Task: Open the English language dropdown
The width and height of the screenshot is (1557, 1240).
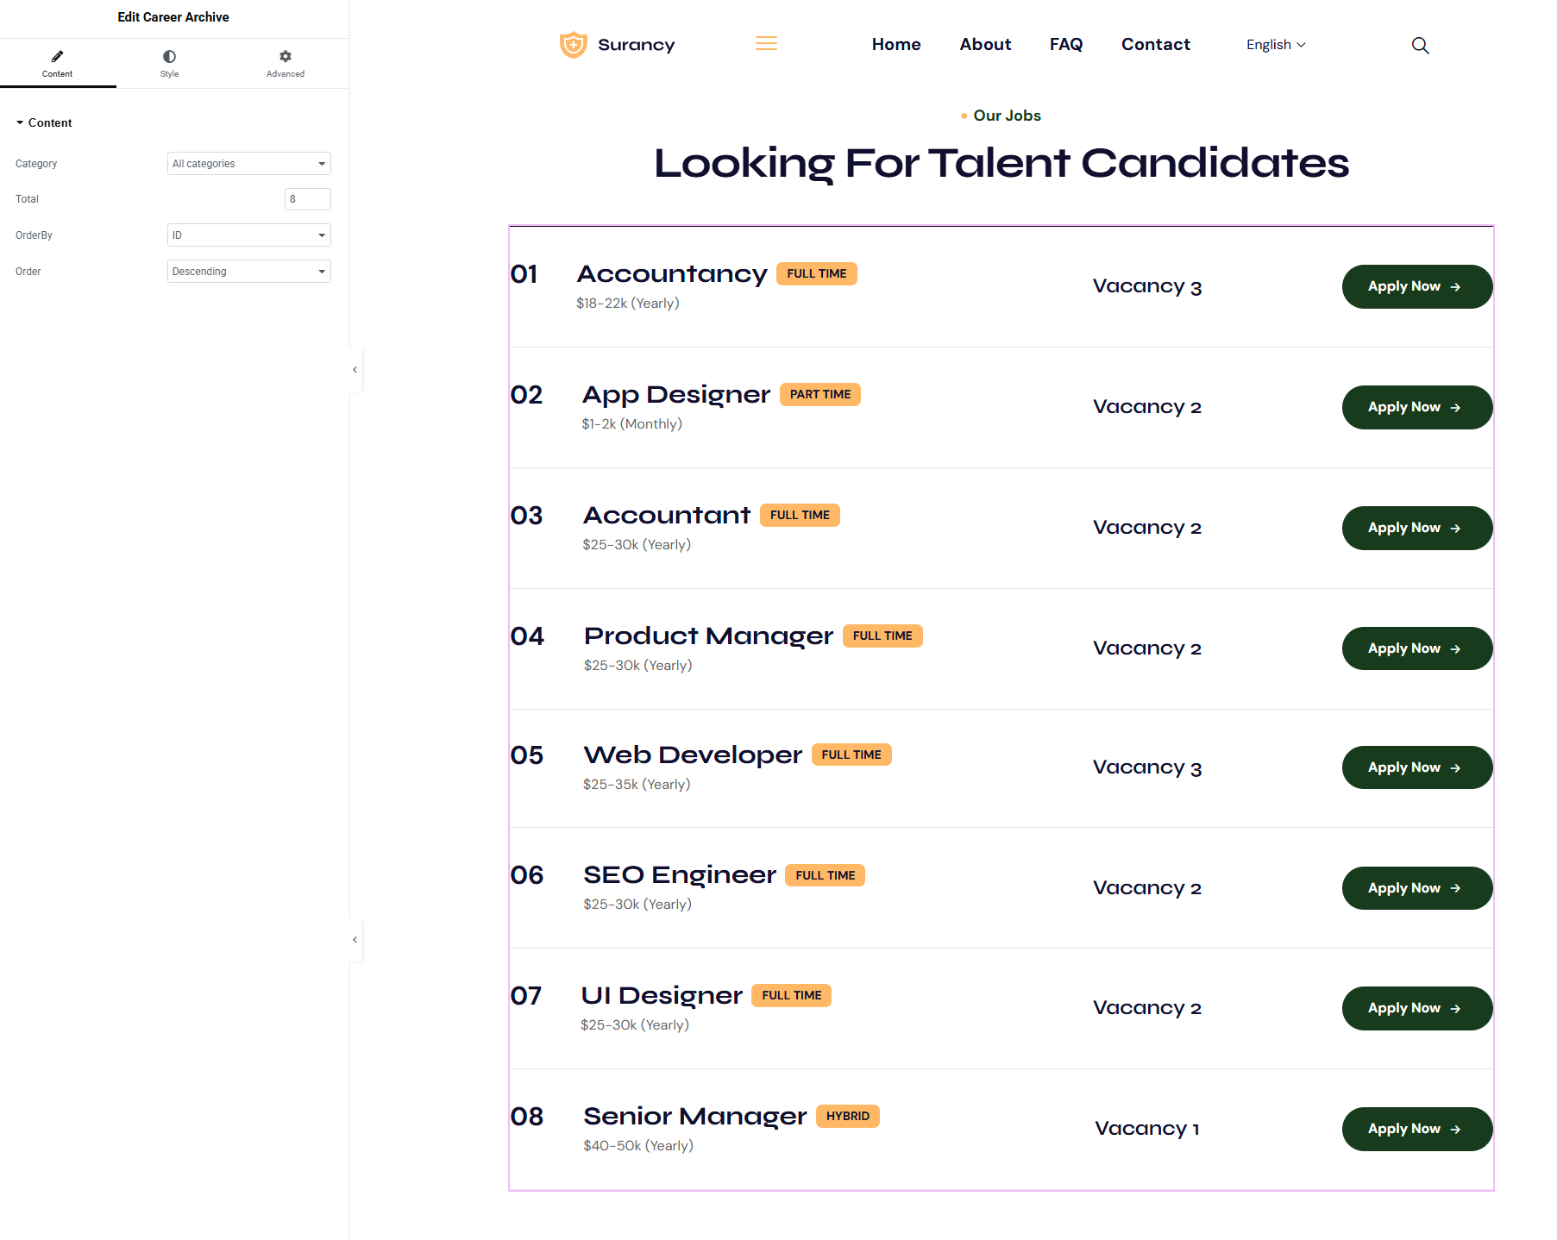Action: point(1276,45)
